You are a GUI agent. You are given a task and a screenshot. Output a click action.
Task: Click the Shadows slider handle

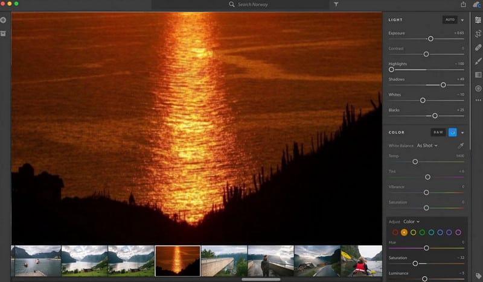point(443,85)
